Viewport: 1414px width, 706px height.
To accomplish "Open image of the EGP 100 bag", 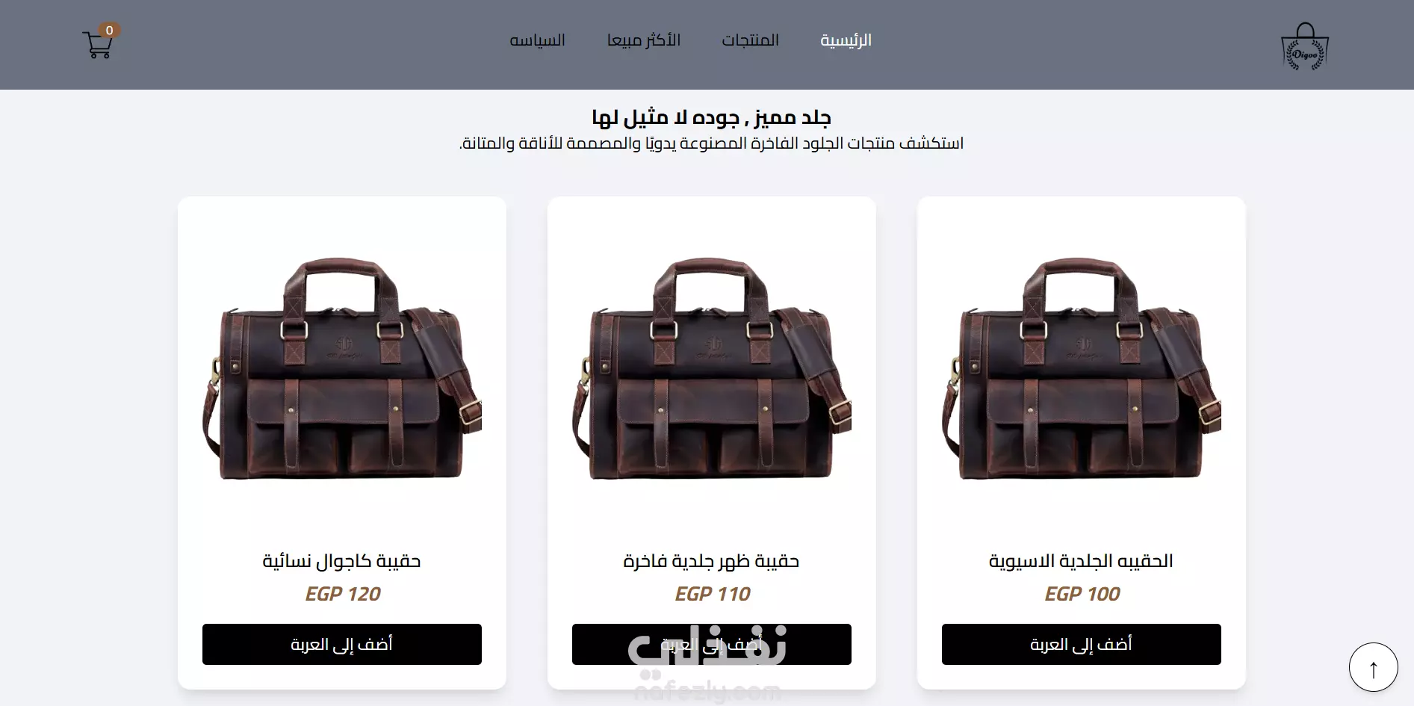I will 1081,370.
